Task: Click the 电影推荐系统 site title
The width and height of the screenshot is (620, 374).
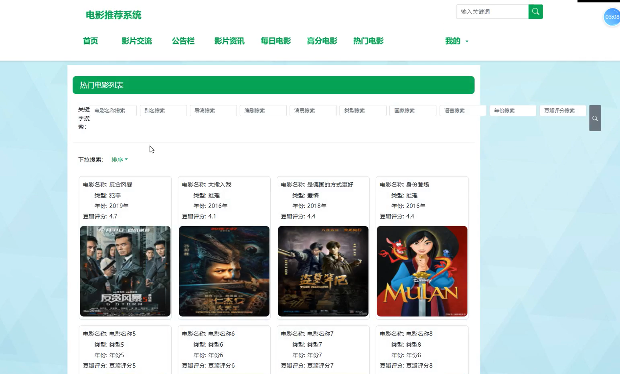Action: pyautogui.click(x=113, y=15)
